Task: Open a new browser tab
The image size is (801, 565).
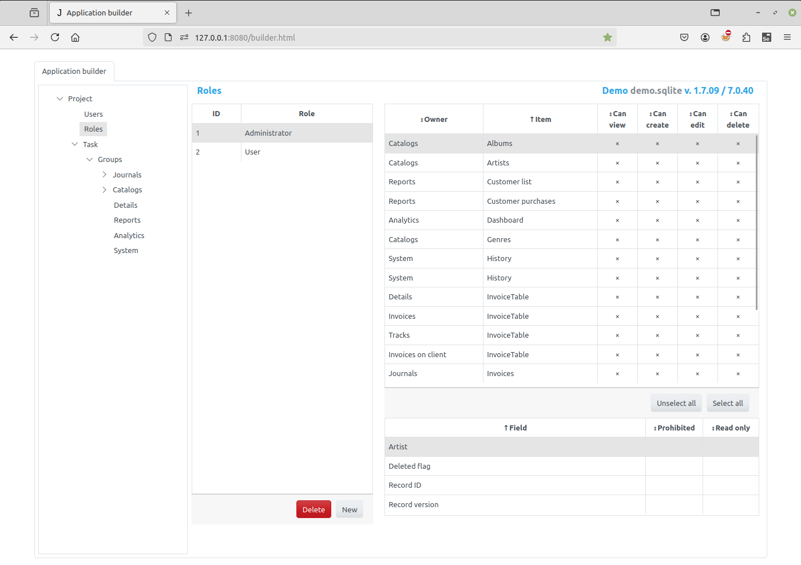Action: tap(189, 13)
